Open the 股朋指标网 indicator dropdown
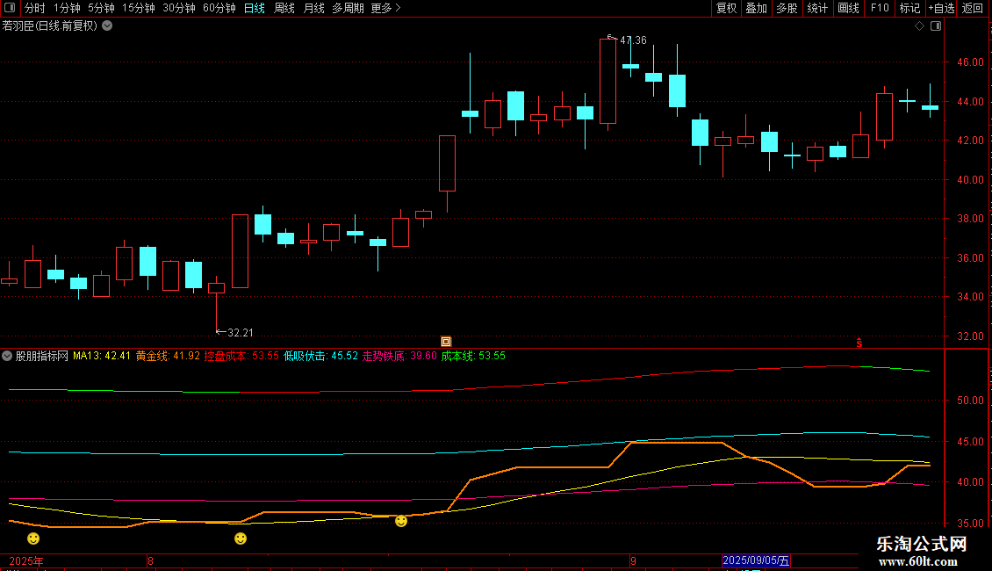 coord(7,356)
